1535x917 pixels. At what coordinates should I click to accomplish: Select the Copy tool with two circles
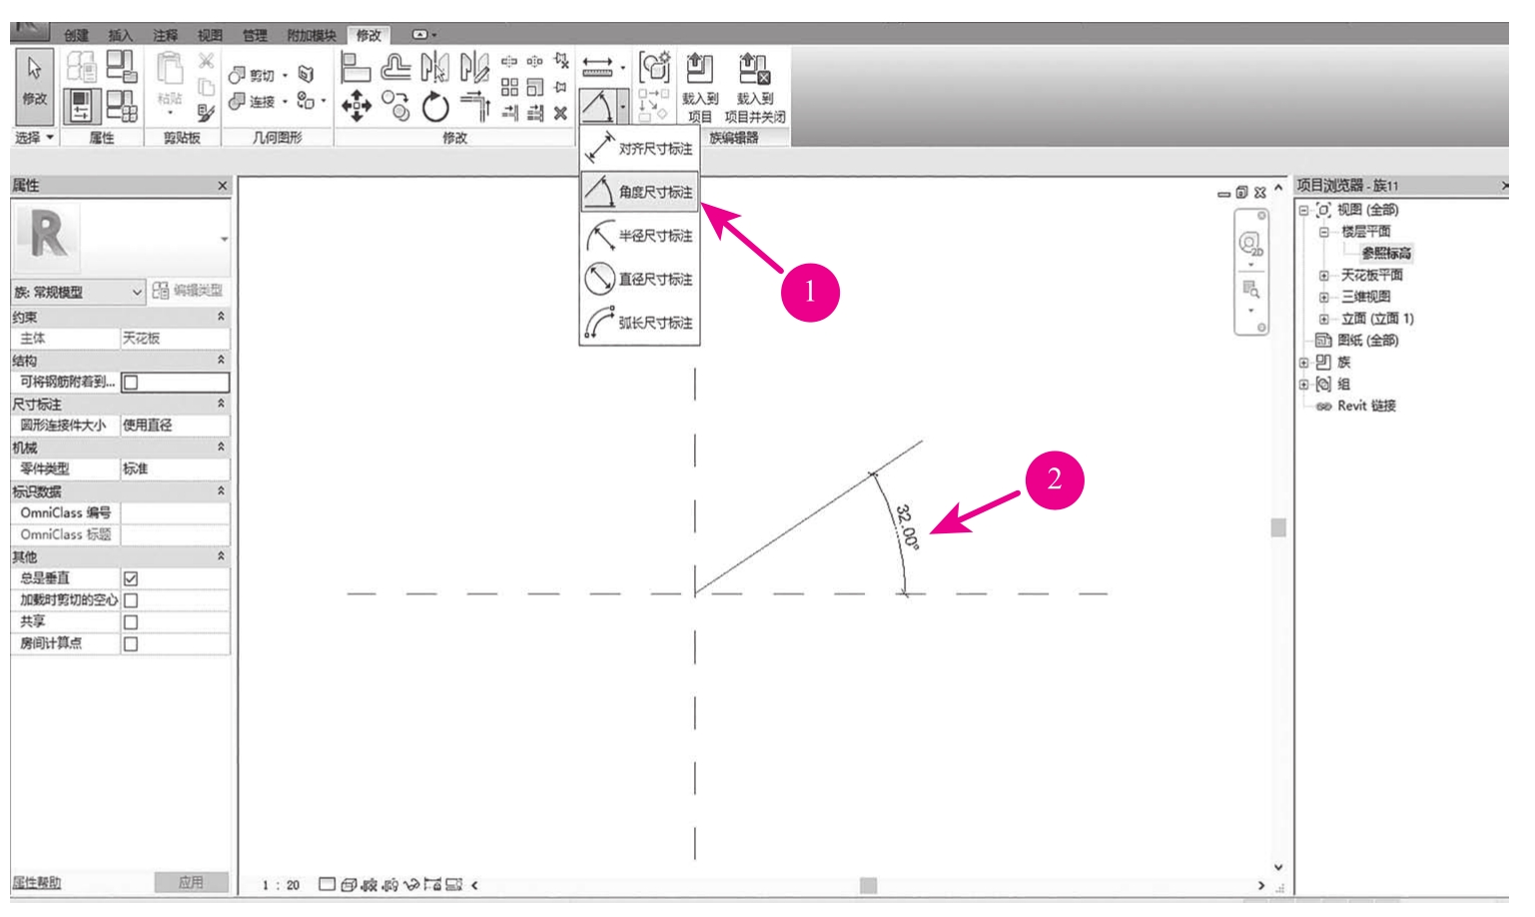pos(395,105)
